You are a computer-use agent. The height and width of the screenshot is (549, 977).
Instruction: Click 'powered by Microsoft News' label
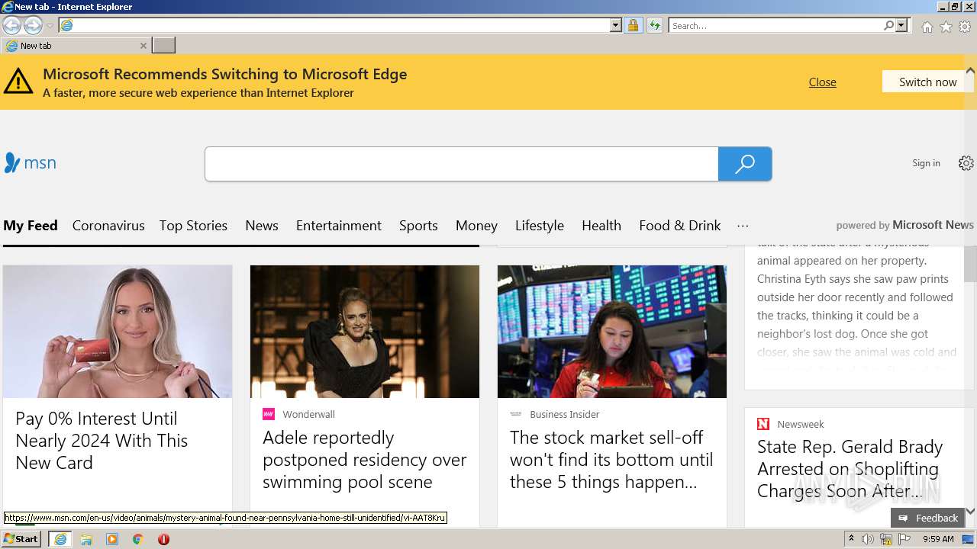[904, 225]
